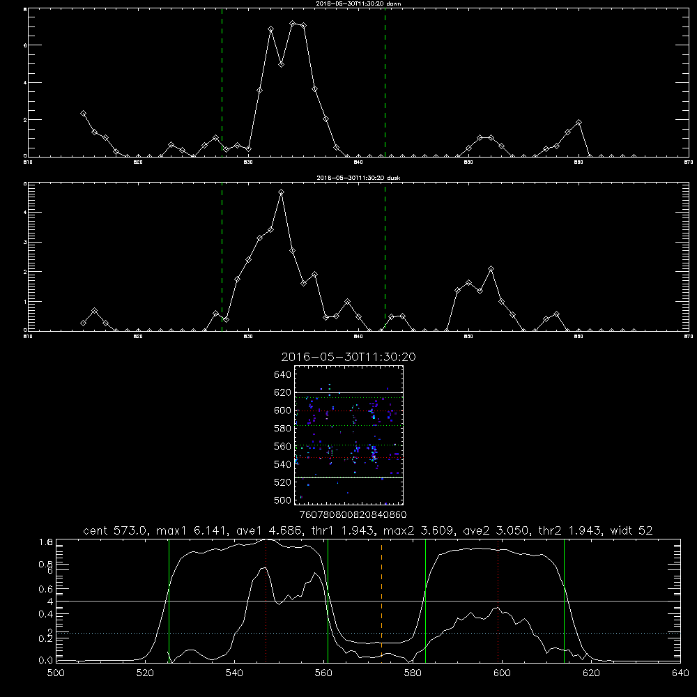
Task: Select the "max1 6.141" statistic text
Action: (x=190, y=530)
